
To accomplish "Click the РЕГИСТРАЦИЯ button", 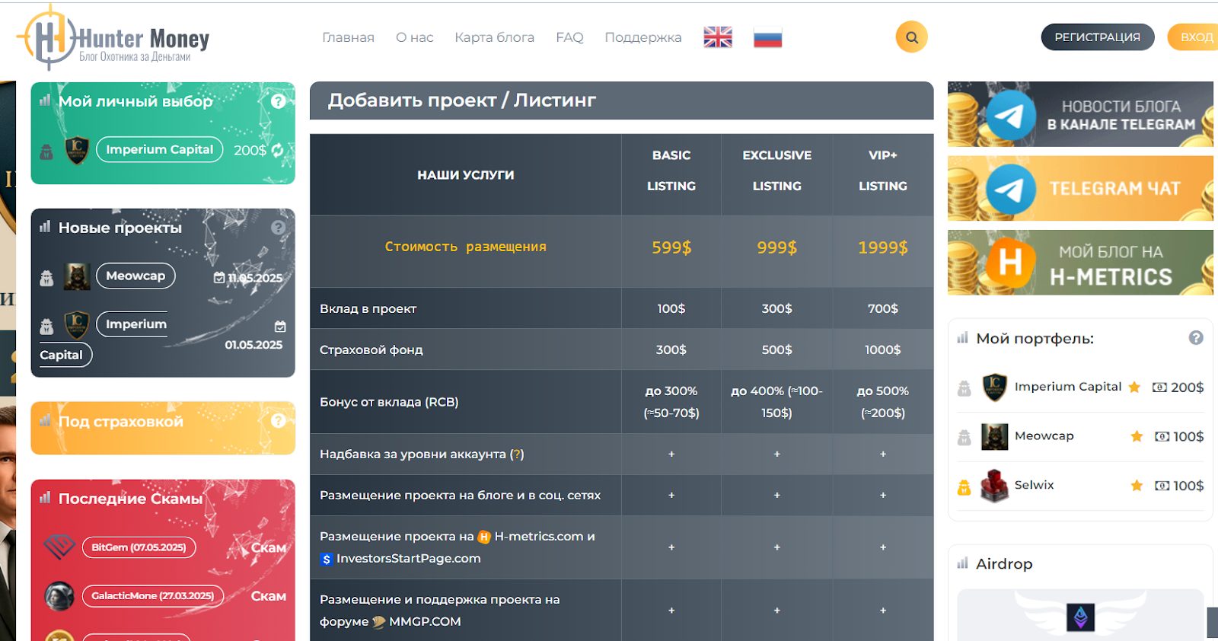I will click(x=1098, y=37).
